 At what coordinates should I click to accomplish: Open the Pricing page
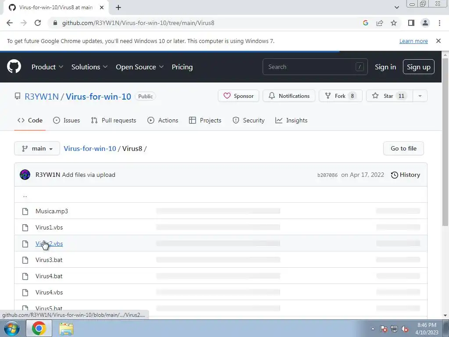tap(182, 67)
